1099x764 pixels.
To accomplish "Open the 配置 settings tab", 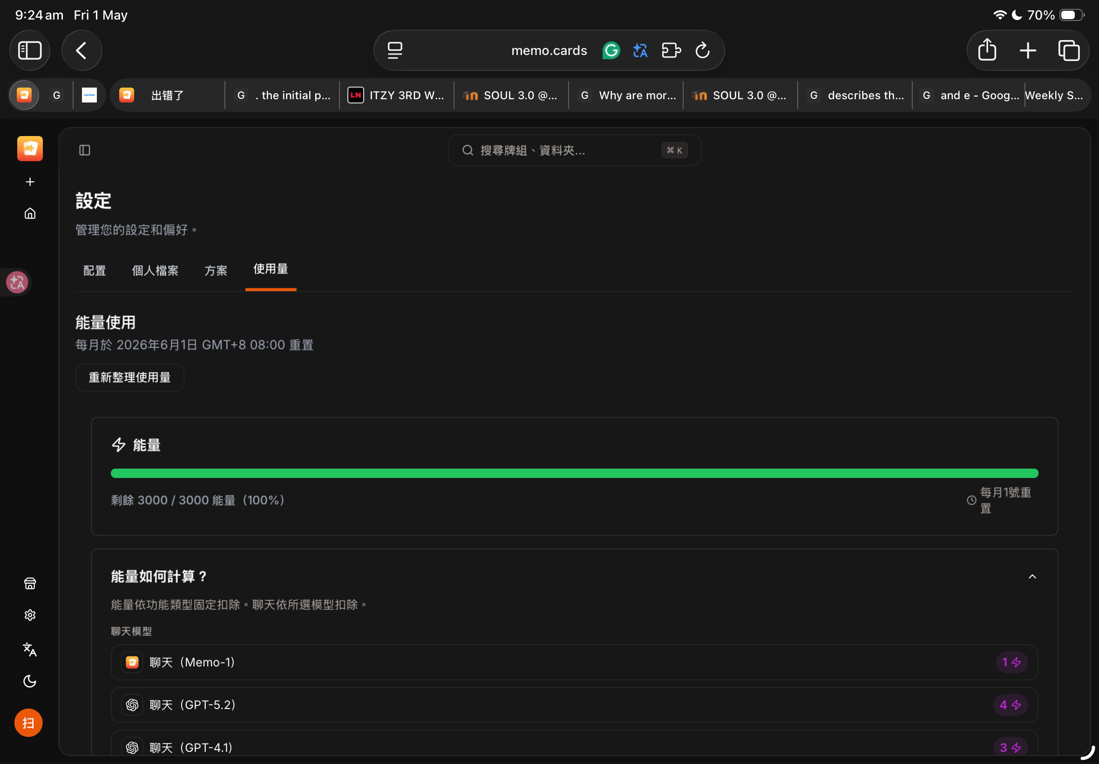I will tap(94, 271).
